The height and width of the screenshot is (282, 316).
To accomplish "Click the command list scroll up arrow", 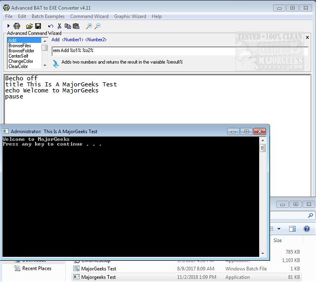I will (45, 41).
